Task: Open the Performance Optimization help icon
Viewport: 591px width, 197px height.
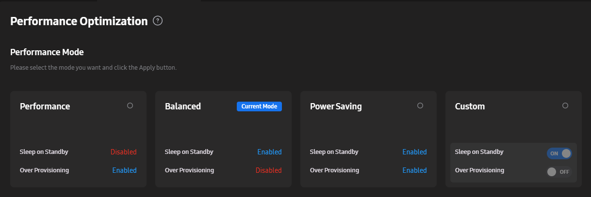Action: tap(158, 21)
